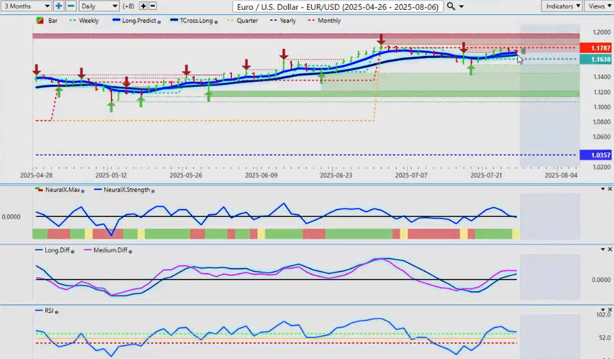This screenshot has height=359, width=614.
Task: Click the blue minus zoom-out button
Action: (x=71, y=6)
